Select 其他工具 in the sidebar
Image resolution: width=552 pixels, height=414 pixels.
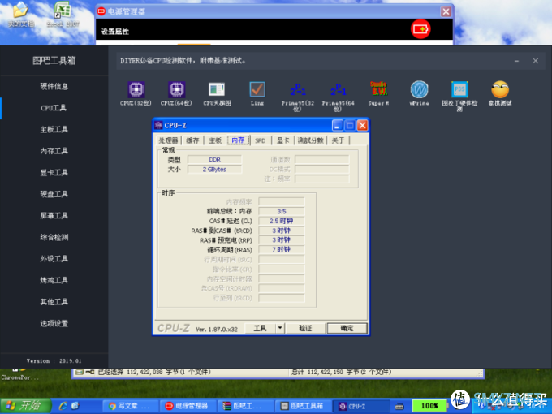click(x=54, y=302)
